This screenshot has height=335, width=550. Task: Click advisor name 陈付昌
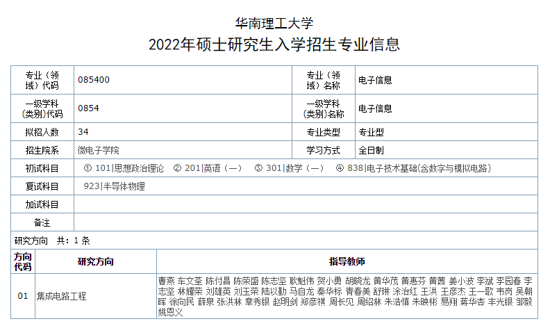(218, 281)
